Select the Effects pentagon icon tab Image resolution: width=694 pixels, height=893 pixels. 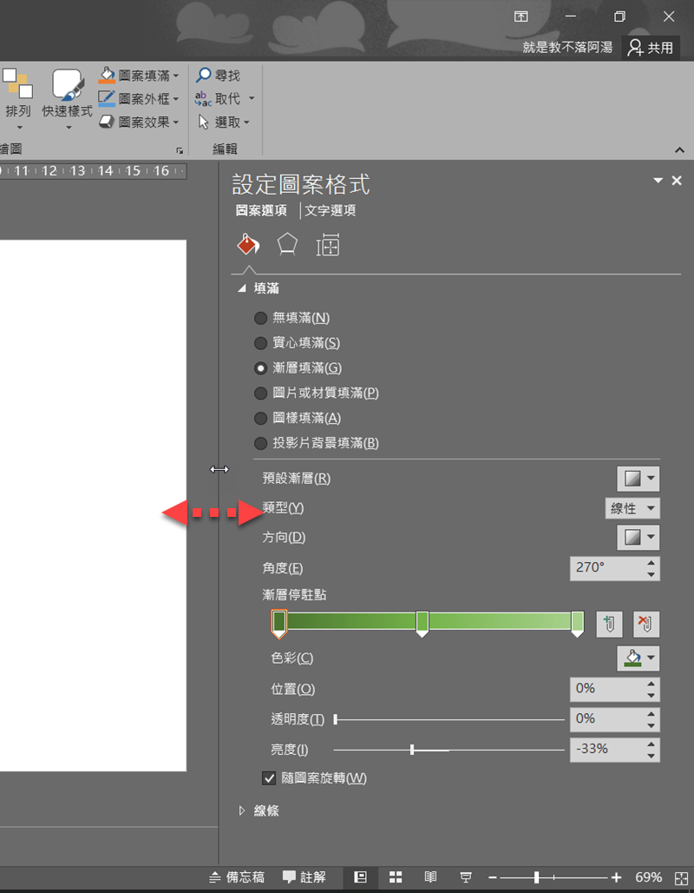pyautogui.click(x=287, y=245)
